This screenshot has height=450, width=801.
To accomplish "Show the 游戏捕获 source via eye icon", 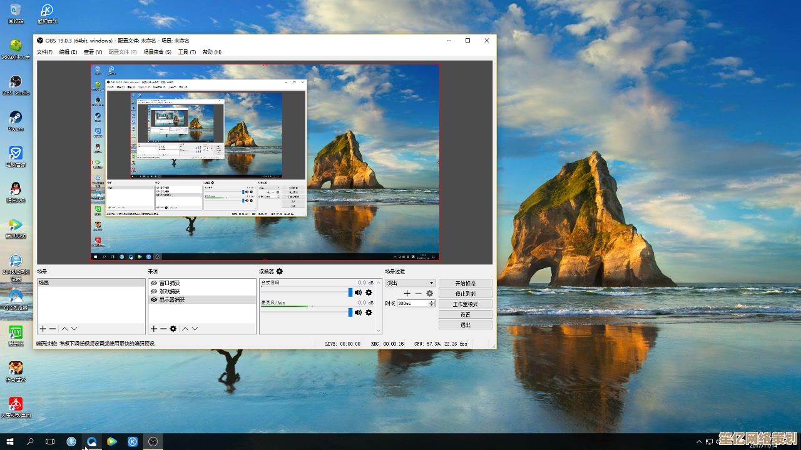I will click(154, 291).
